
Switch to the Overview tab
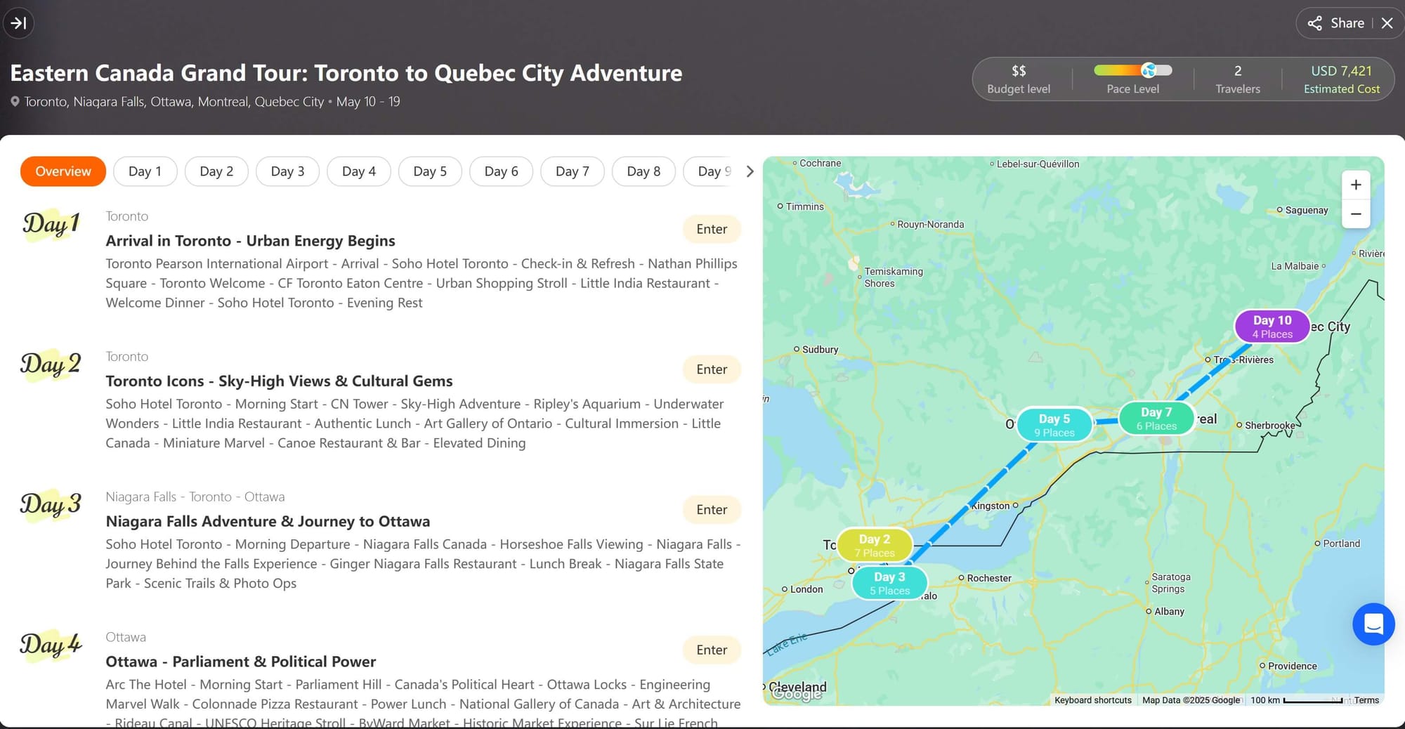point(63,171)
